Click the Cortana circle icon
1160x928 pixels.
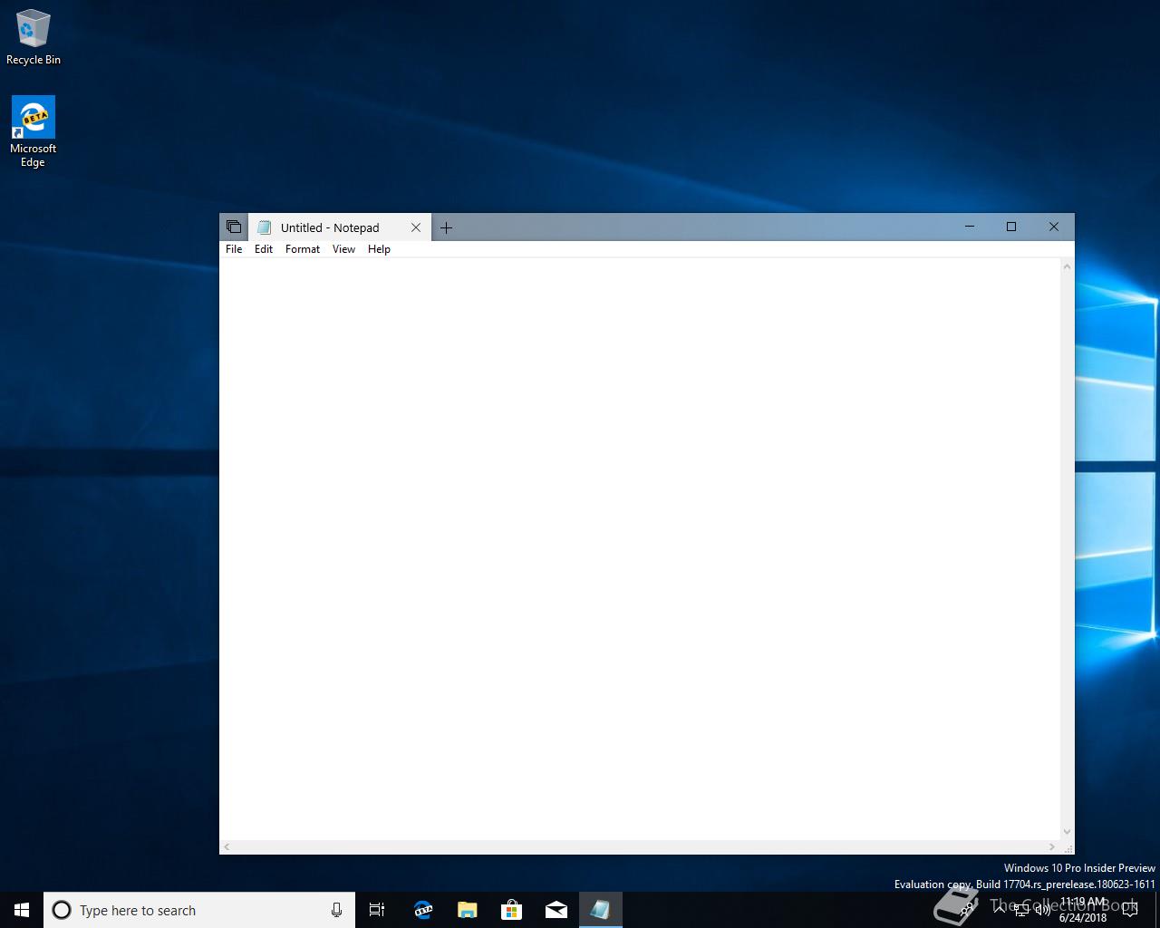coord(62,910)
